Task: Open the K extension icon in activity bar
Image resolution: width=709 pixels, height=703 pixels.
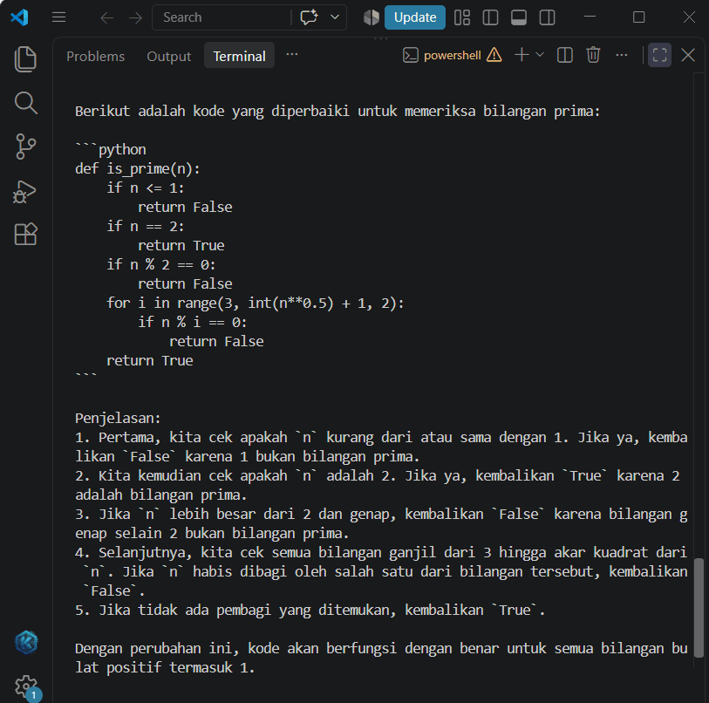Action: pos(26,642)
